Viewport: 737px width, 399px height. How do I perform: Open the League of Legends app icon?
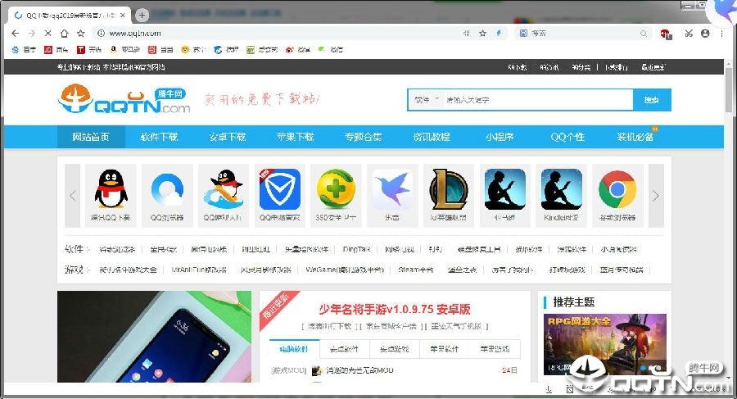(x=449, y=195)
